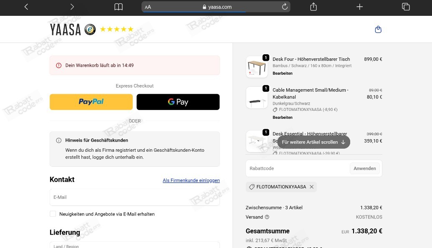Click the struck-through 89,00 € price
This screenshot has height=248, width=432.
pyautogui.click(x=376, y=90)
